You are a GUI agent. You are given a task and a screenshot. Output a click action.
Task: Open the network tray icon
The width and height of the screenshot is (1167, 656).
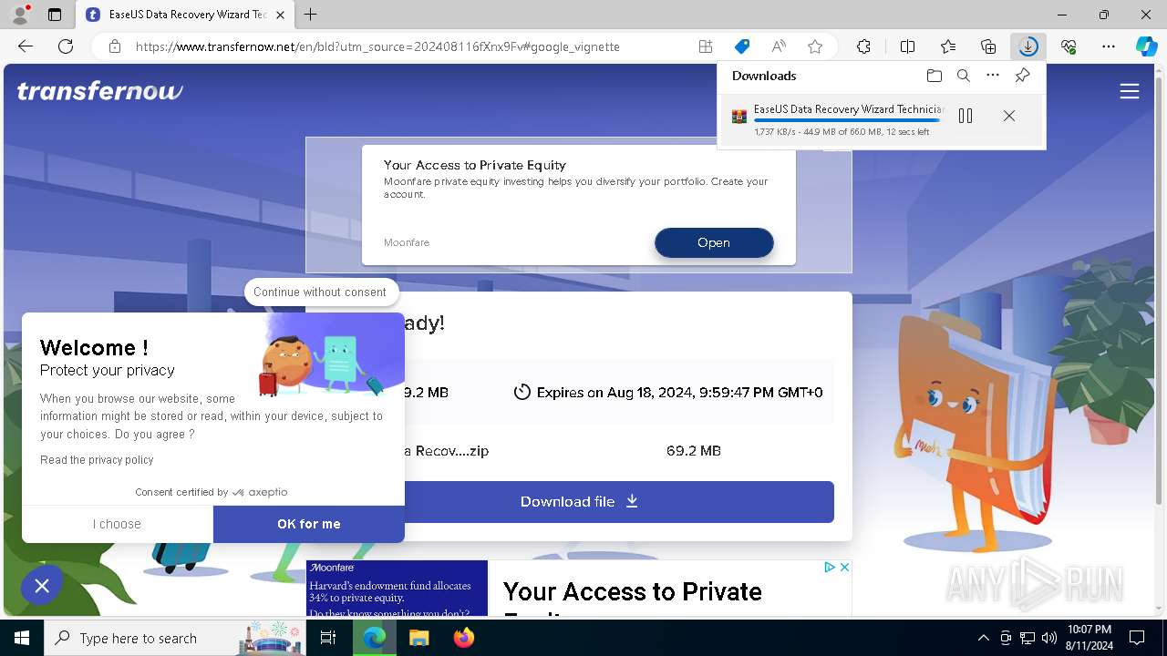(1028, 638)
